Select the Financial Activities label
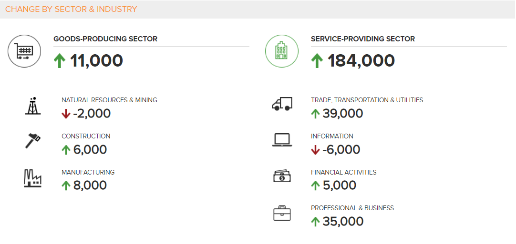Image resolution: width=516 pixels, height=244 pixels. [x=343, y=172]
